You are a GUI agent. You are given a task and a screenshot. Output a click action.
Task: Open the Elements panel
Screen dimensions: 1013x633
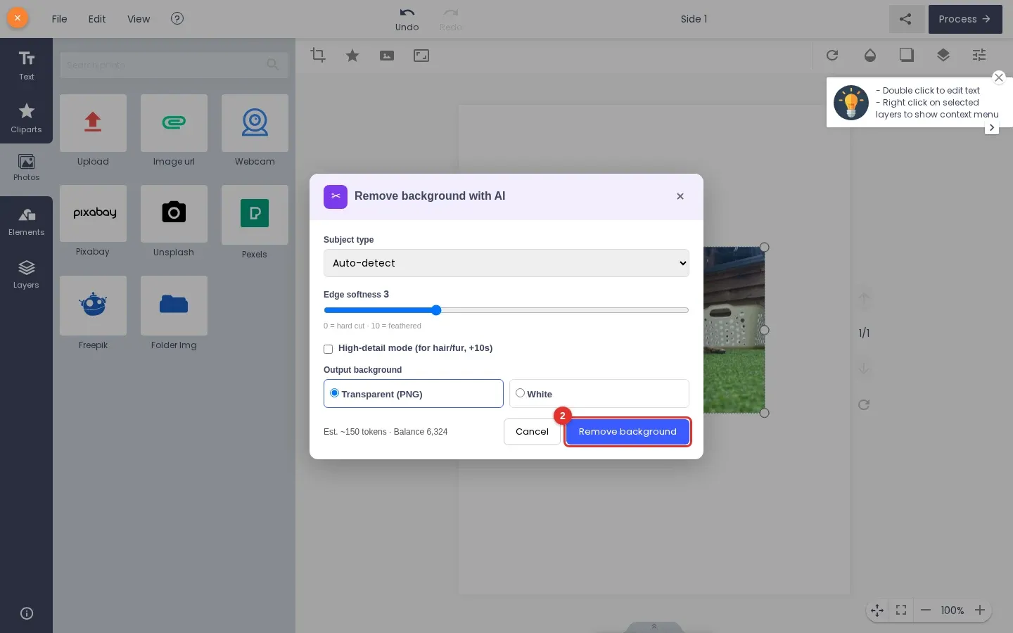26,222
